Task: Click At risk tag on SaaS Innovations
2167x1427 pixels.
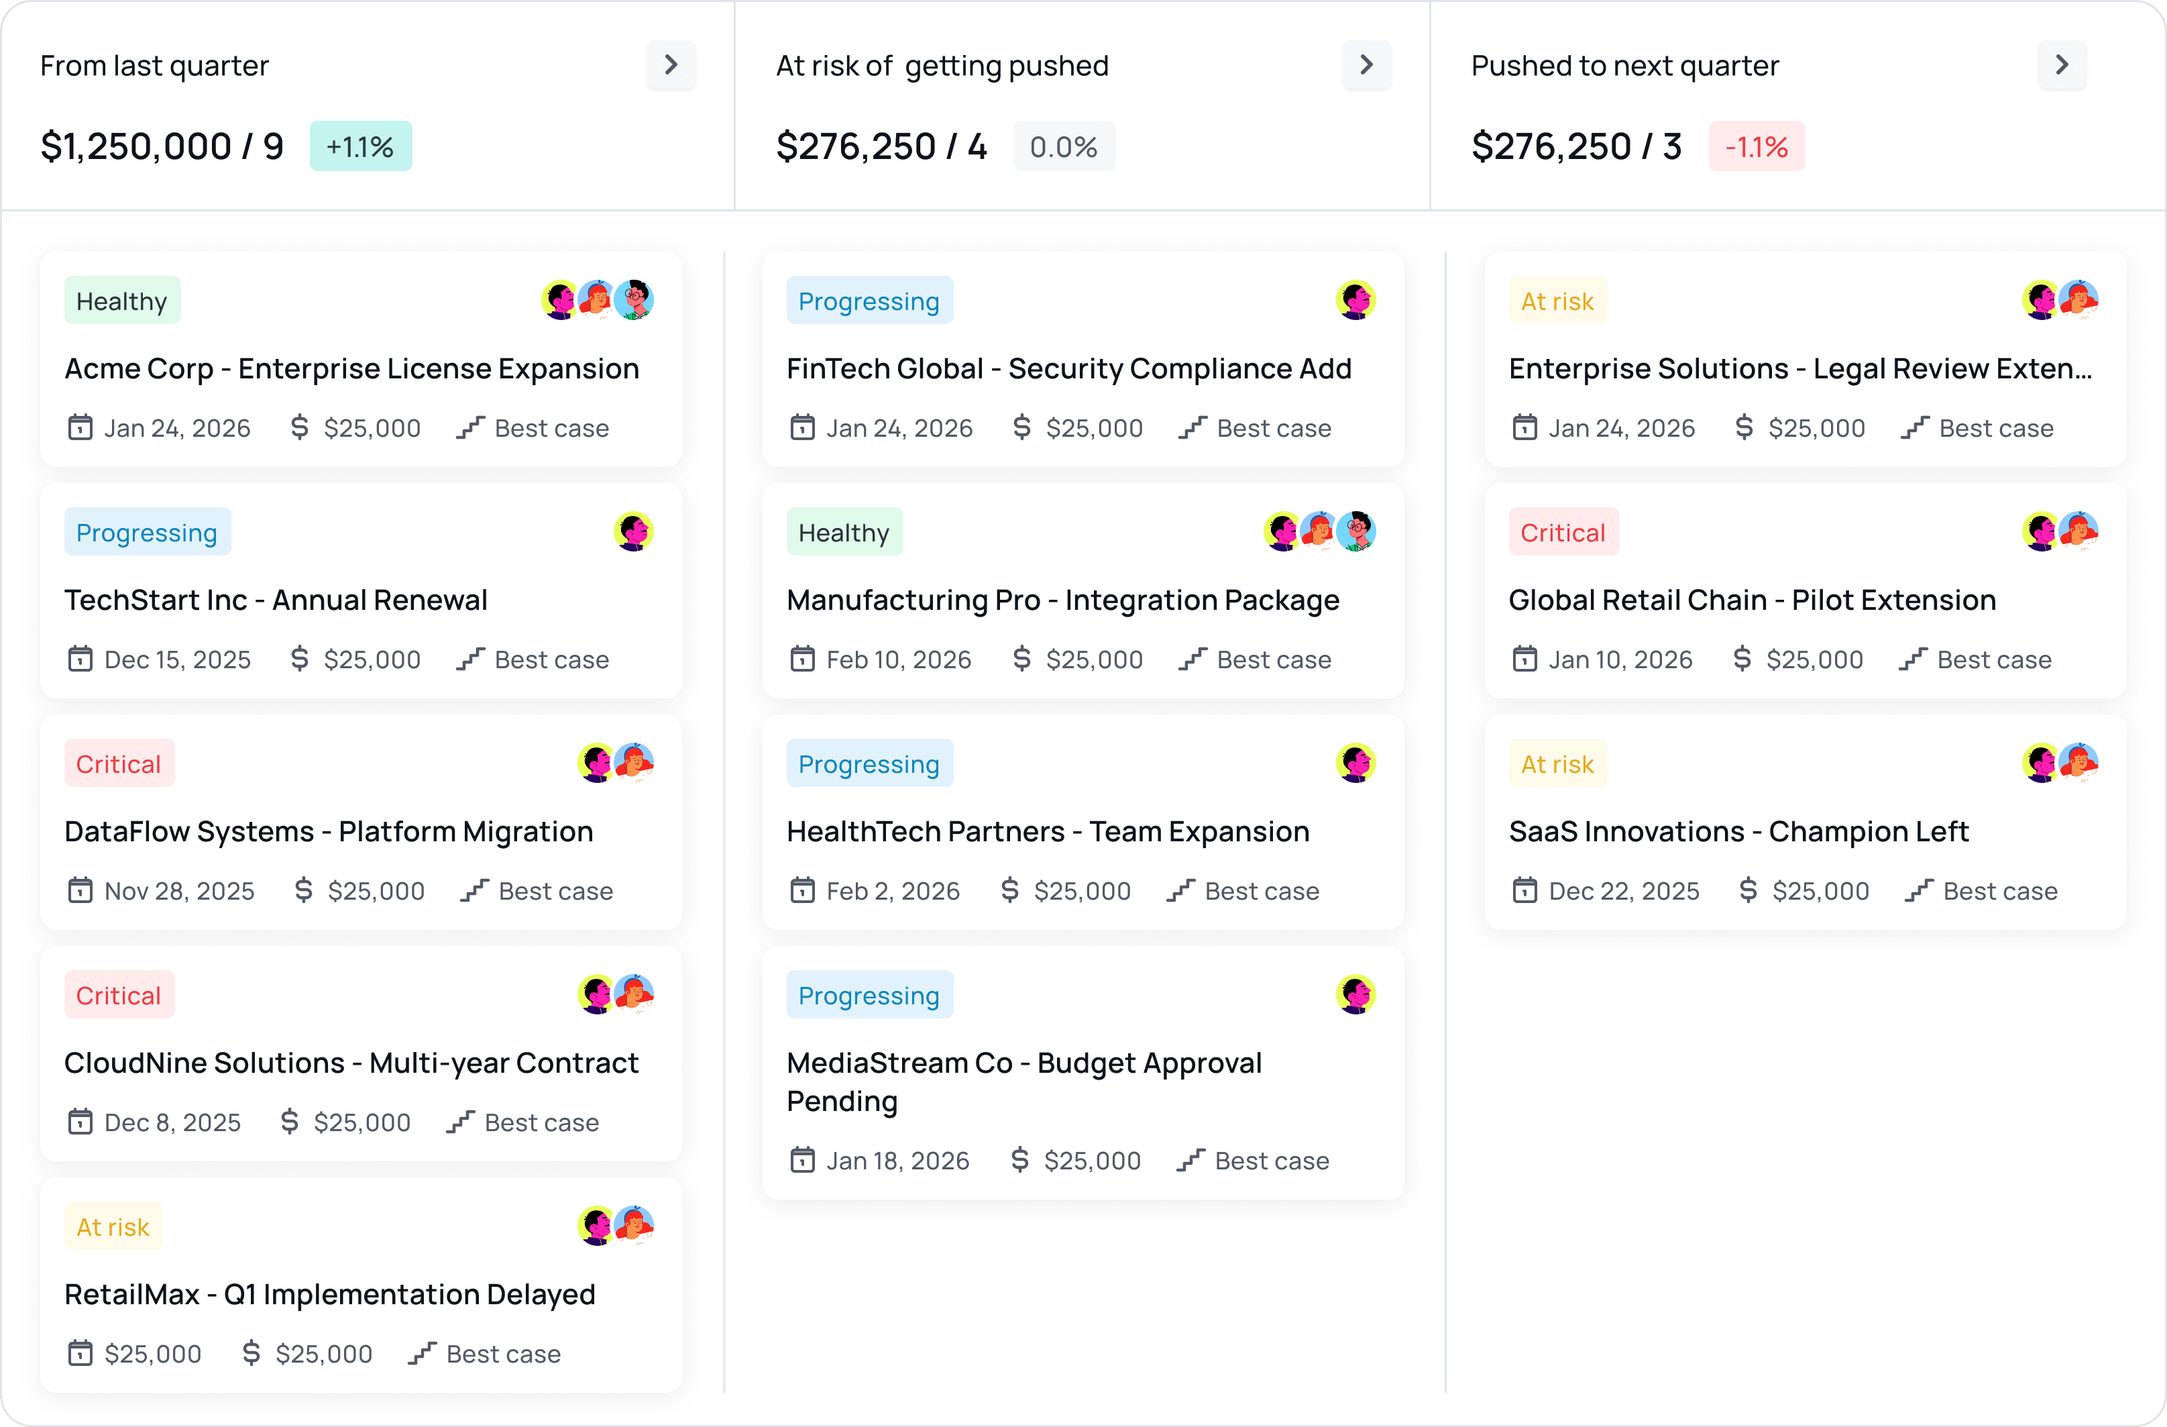Action: [x=1557, y=763]
